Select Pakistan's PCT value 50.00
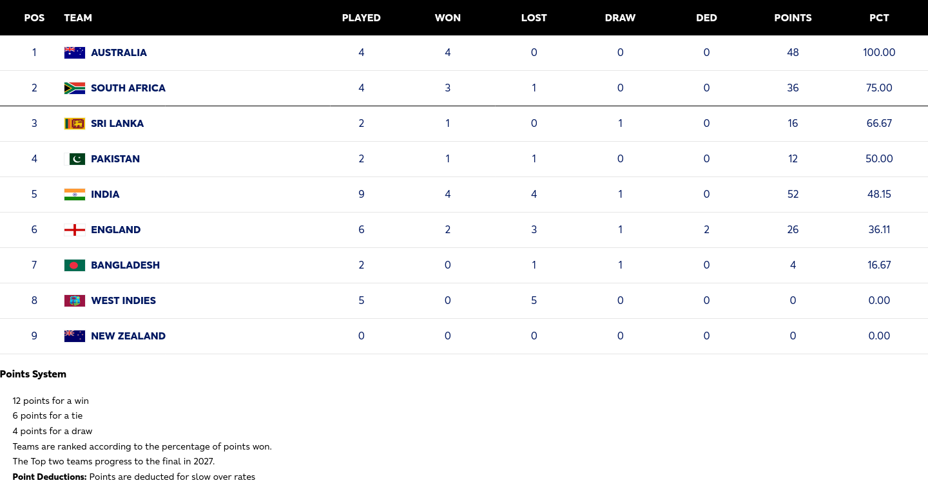Viewport: 928px width, 485px height. pos(880,159)
